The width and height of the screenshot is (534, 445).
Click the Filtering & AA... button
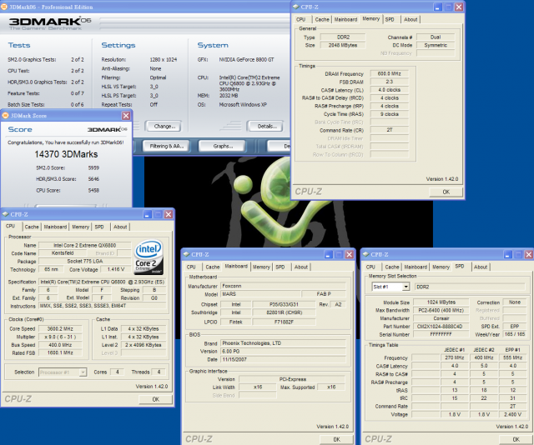tap(166, 146)
